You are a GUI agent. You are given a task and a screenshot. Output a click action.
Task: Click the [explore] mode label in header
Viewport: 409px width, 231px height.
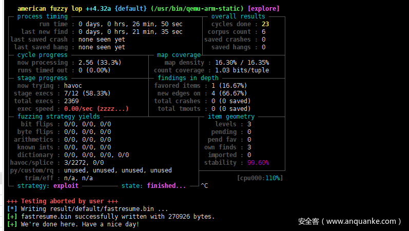pos(264,9)
